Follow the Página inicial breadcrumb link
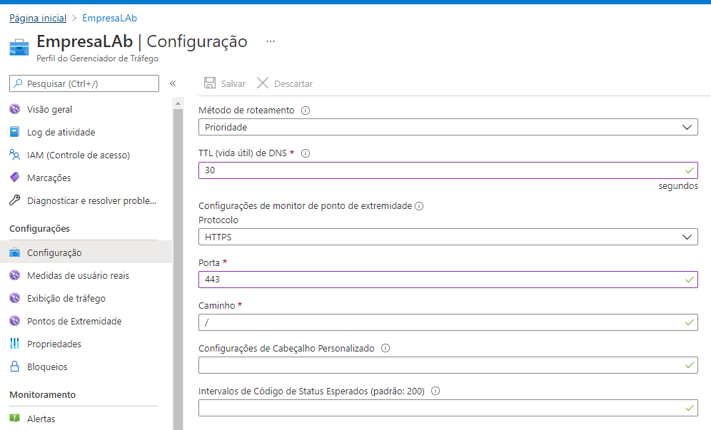 pos(38,18)
